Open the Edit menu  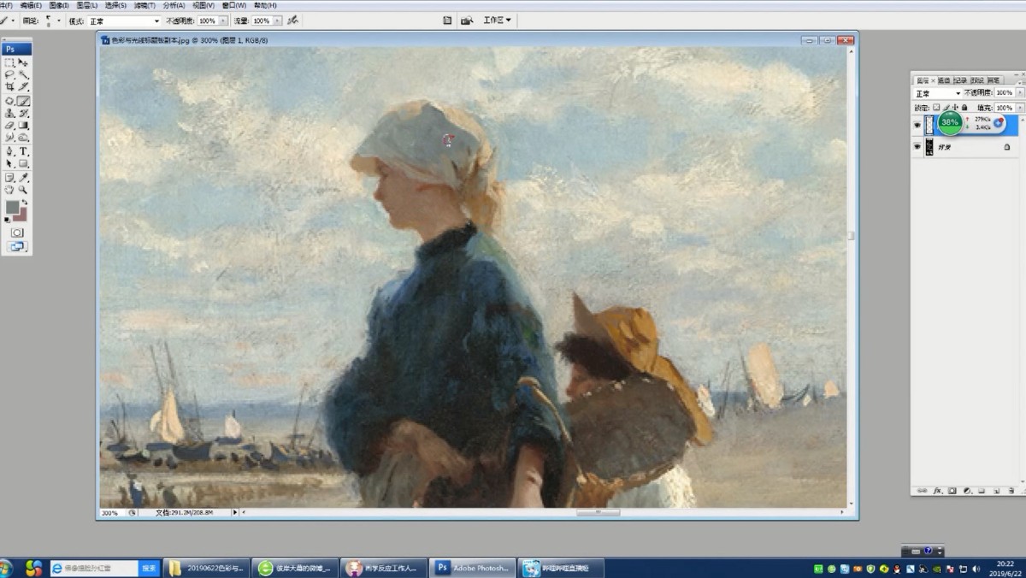point(31,5)
